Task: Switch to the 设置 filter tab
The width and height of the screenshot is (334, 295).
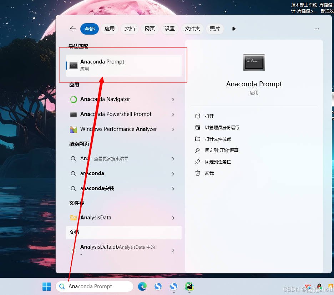Action: [170, 29]
